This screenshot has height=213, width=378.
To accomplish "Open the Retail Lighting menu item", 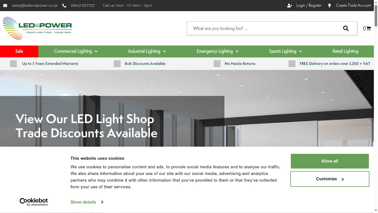I will (x=345, y=51).
